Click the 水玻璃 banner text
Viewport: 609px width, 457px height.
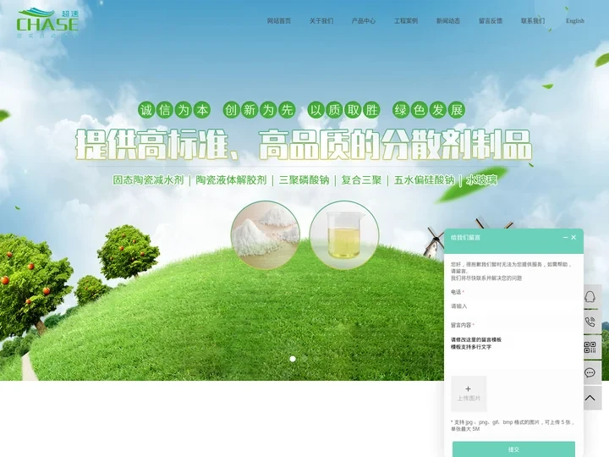coord(481,180)
